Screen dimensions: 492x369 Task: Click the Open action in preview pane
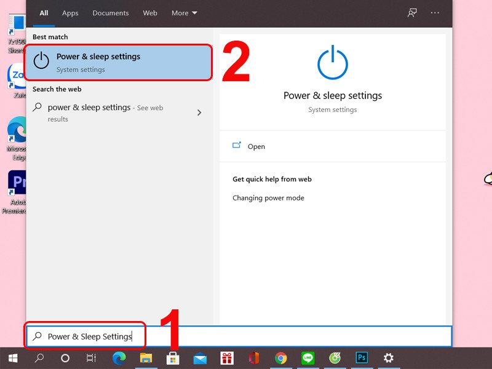256,146
